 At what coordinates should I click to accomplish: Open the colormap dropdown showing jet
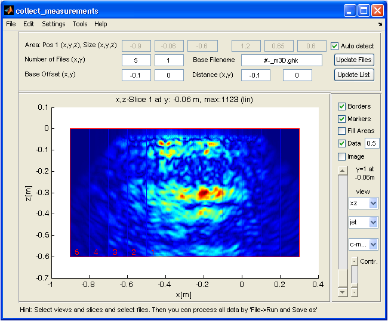(364, 223)
